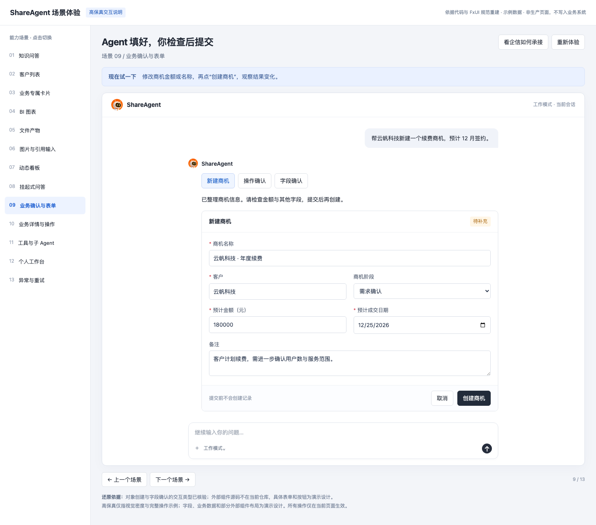Expand the 工作模式 selector in chat input
This screenshot has width=596, height=525.
[x=215, y=448]
